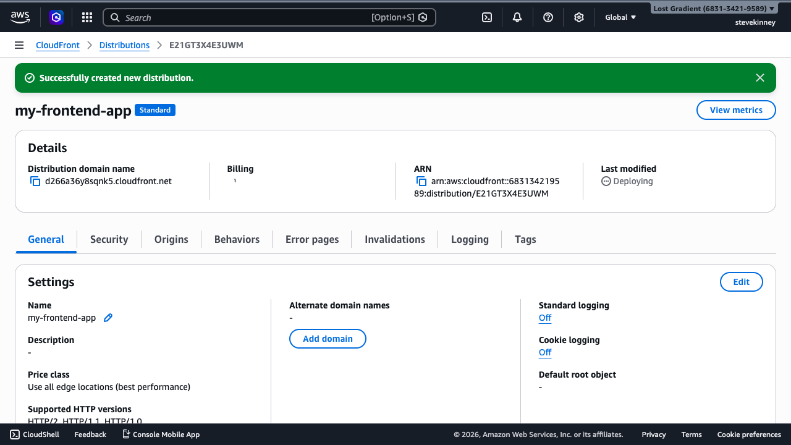This screenshot has width=791, height=445.
Task: Dismiss the success banner
Action: [x=760, y=78]
